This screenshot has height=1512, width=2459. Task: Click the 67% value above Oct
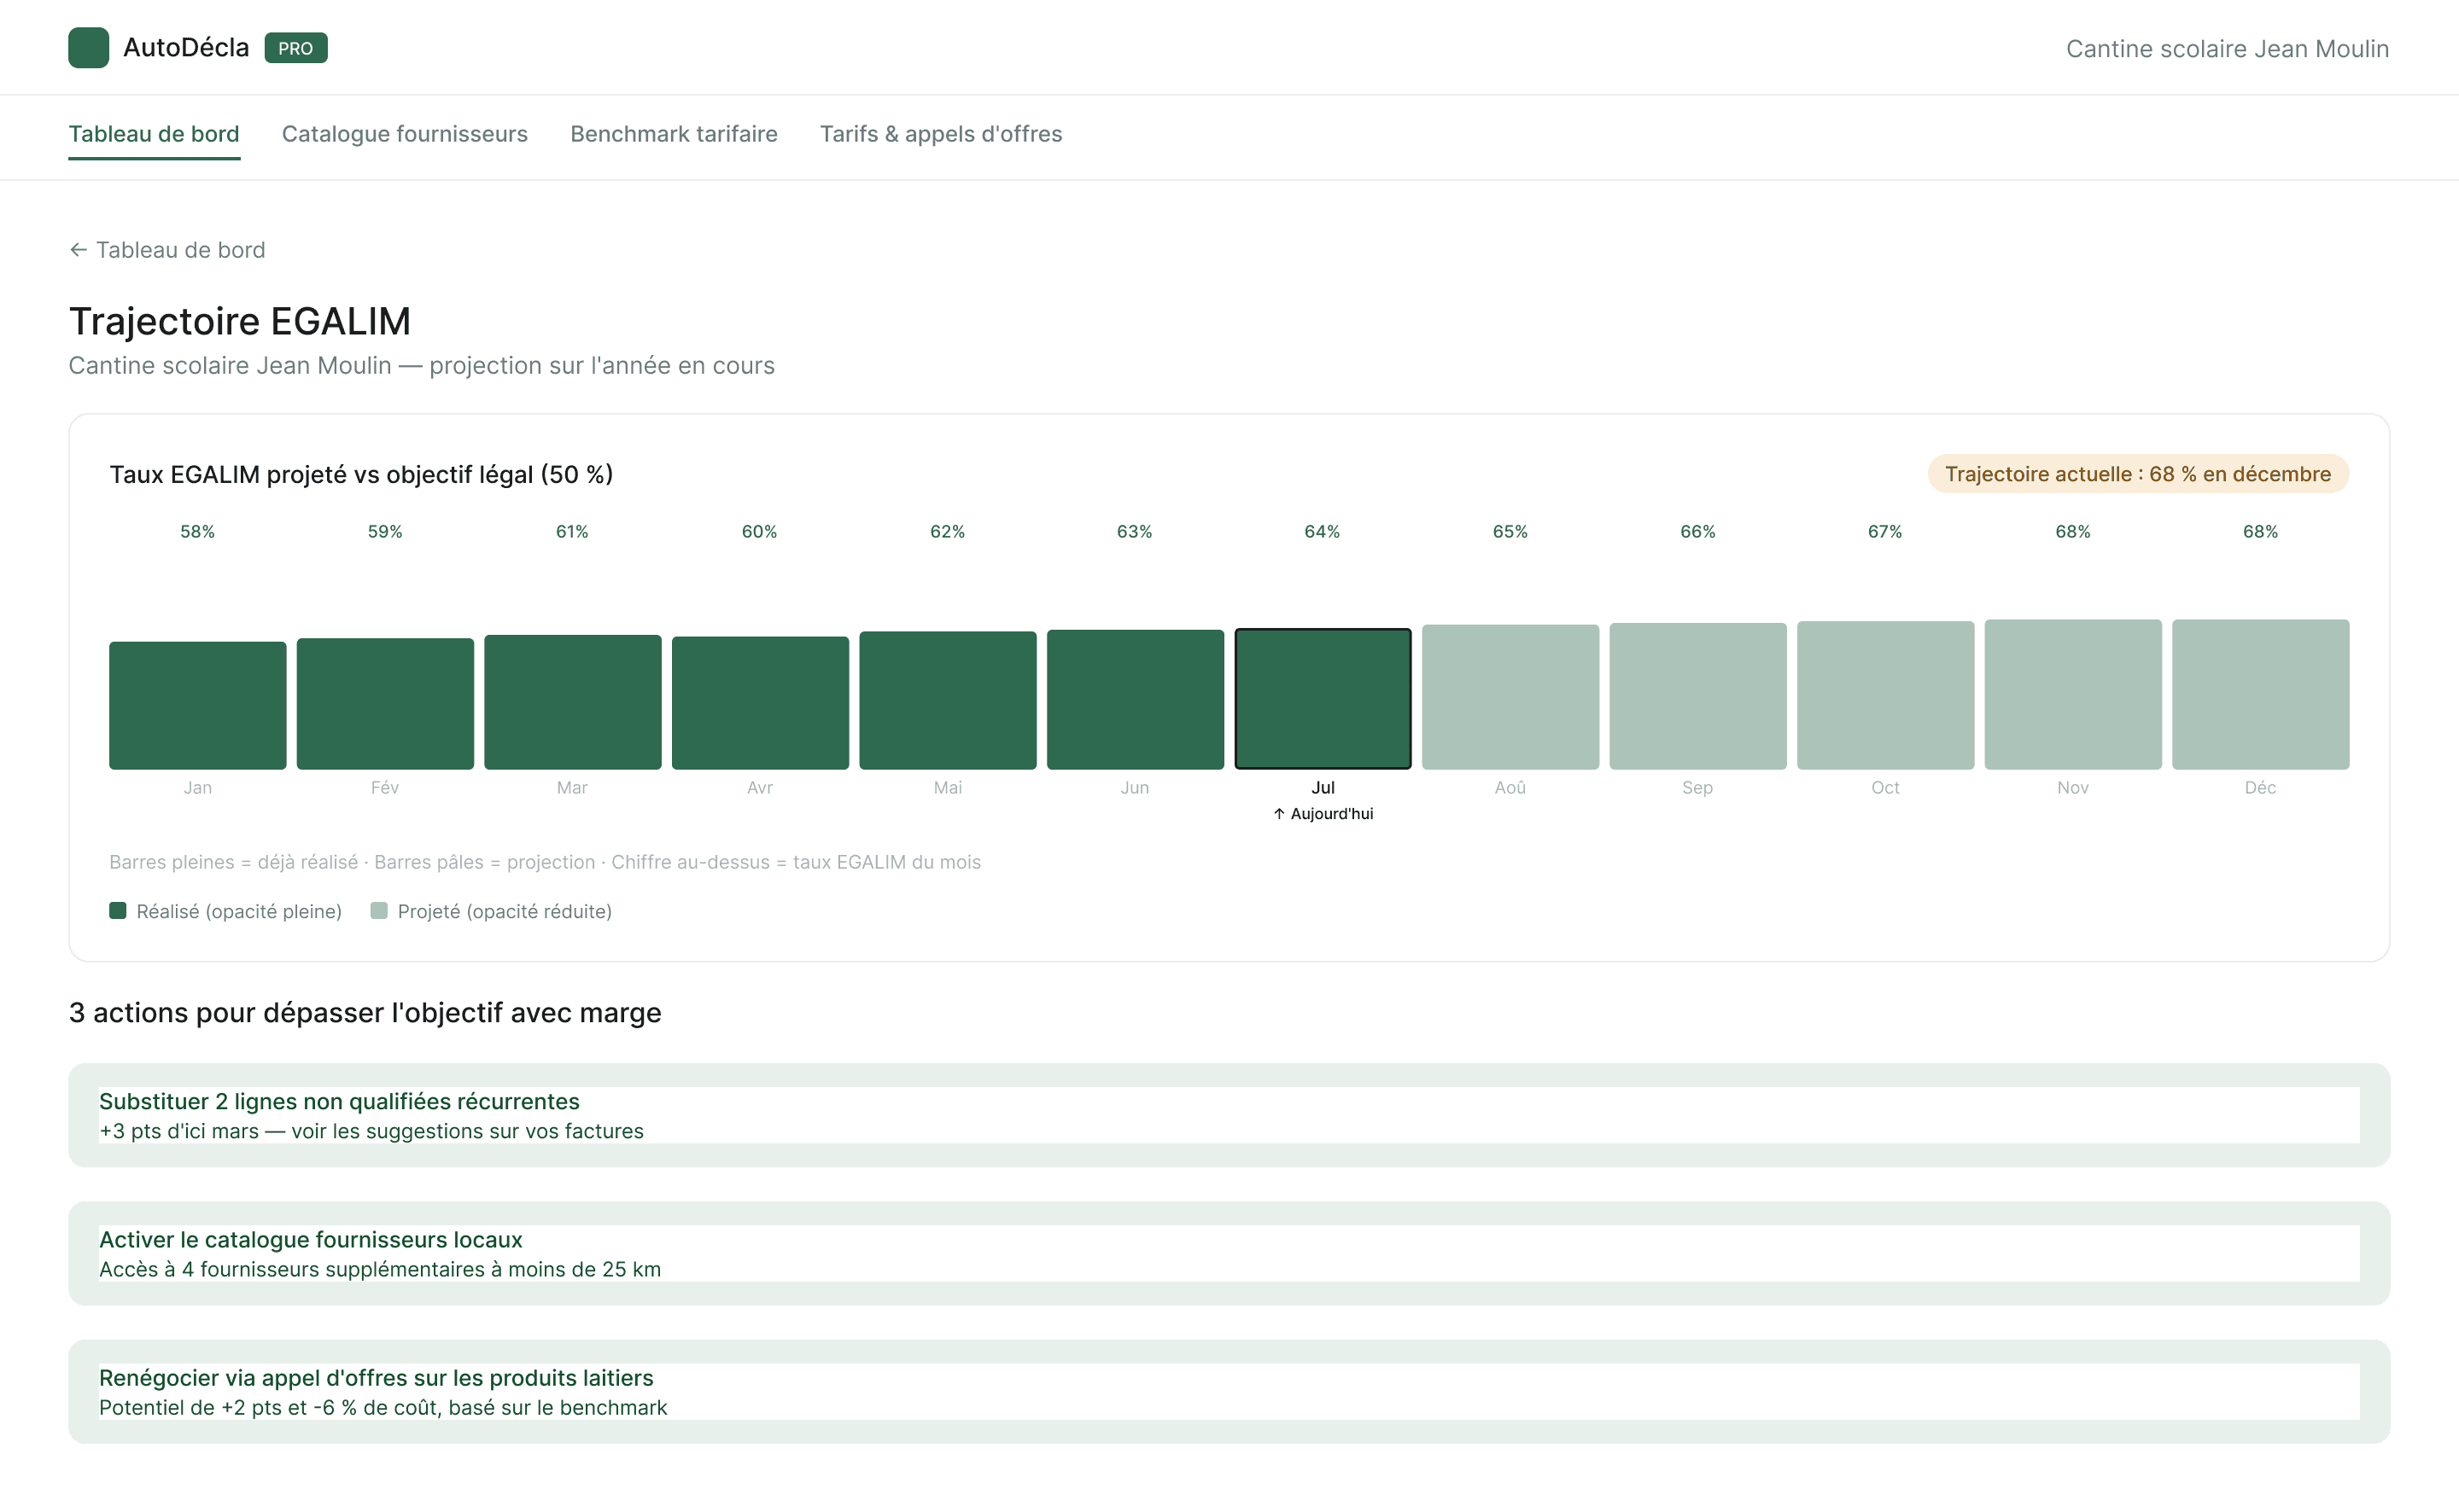click(x=1884, y=532)
